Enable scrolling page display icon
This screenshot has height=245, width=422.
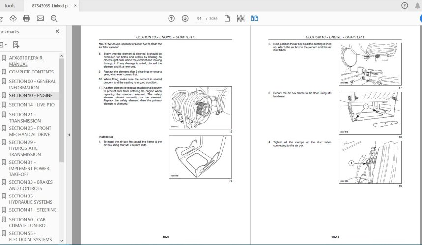241,18
